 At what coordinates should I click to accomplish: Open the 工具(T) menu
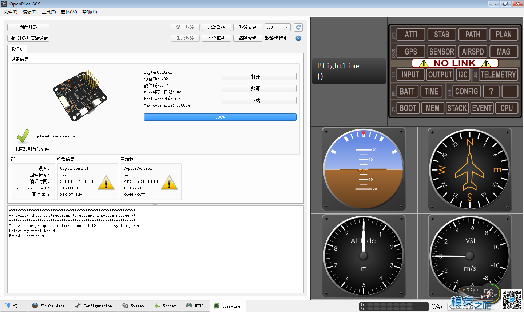[x=49, y=12]
